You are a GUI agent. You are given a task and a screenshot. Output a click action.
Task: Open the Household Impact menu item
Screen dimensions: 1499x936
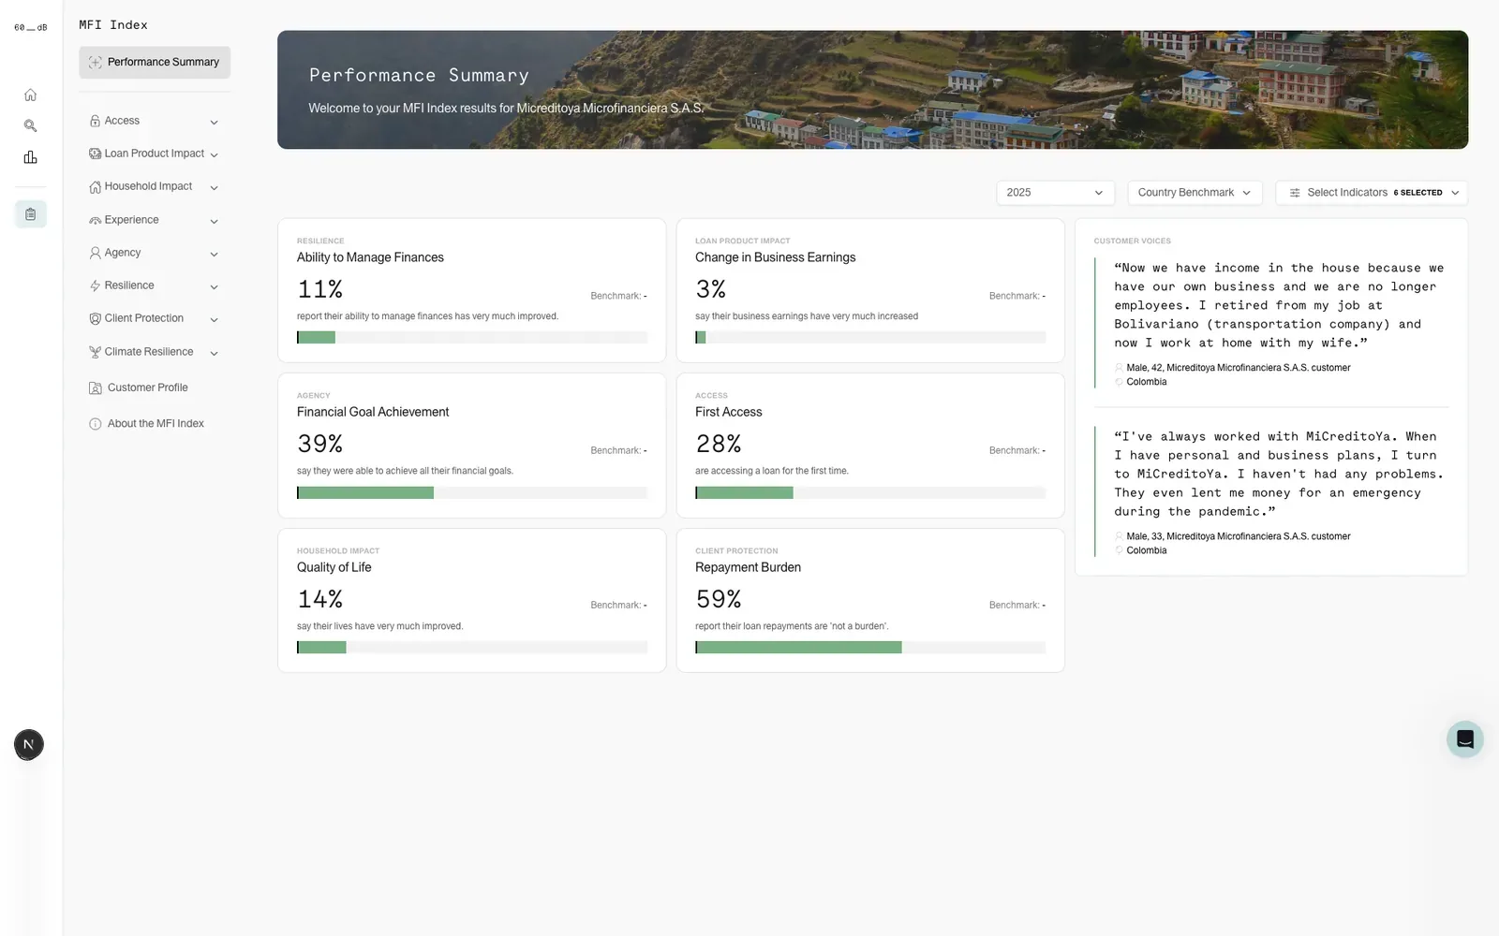[155, 186]
